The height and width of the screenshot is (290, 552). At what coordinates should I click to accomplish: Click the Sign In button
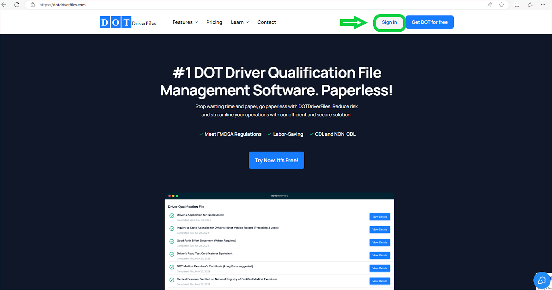pyautogui.click(x=389, y=22)
